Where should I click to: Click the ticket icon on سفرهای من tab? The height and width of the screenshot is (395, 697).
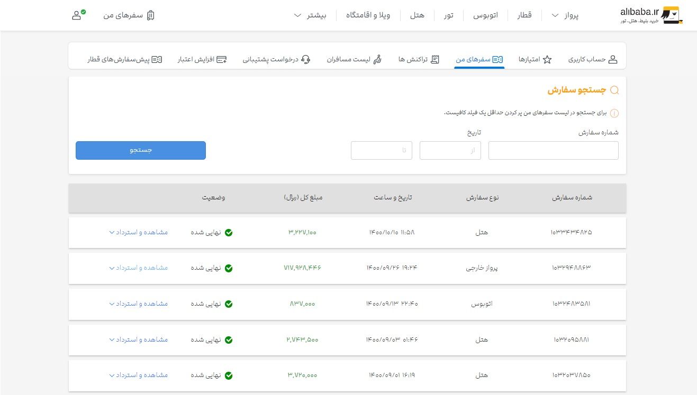pos(497,60)
